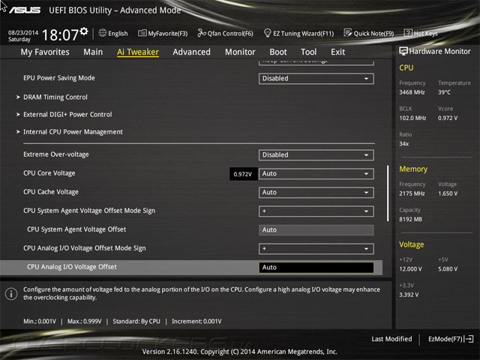Image resolution: width=480 pixels, height=360 pixels.
Task: Click the Hot Keys question icon
Action: pos(408,33)
